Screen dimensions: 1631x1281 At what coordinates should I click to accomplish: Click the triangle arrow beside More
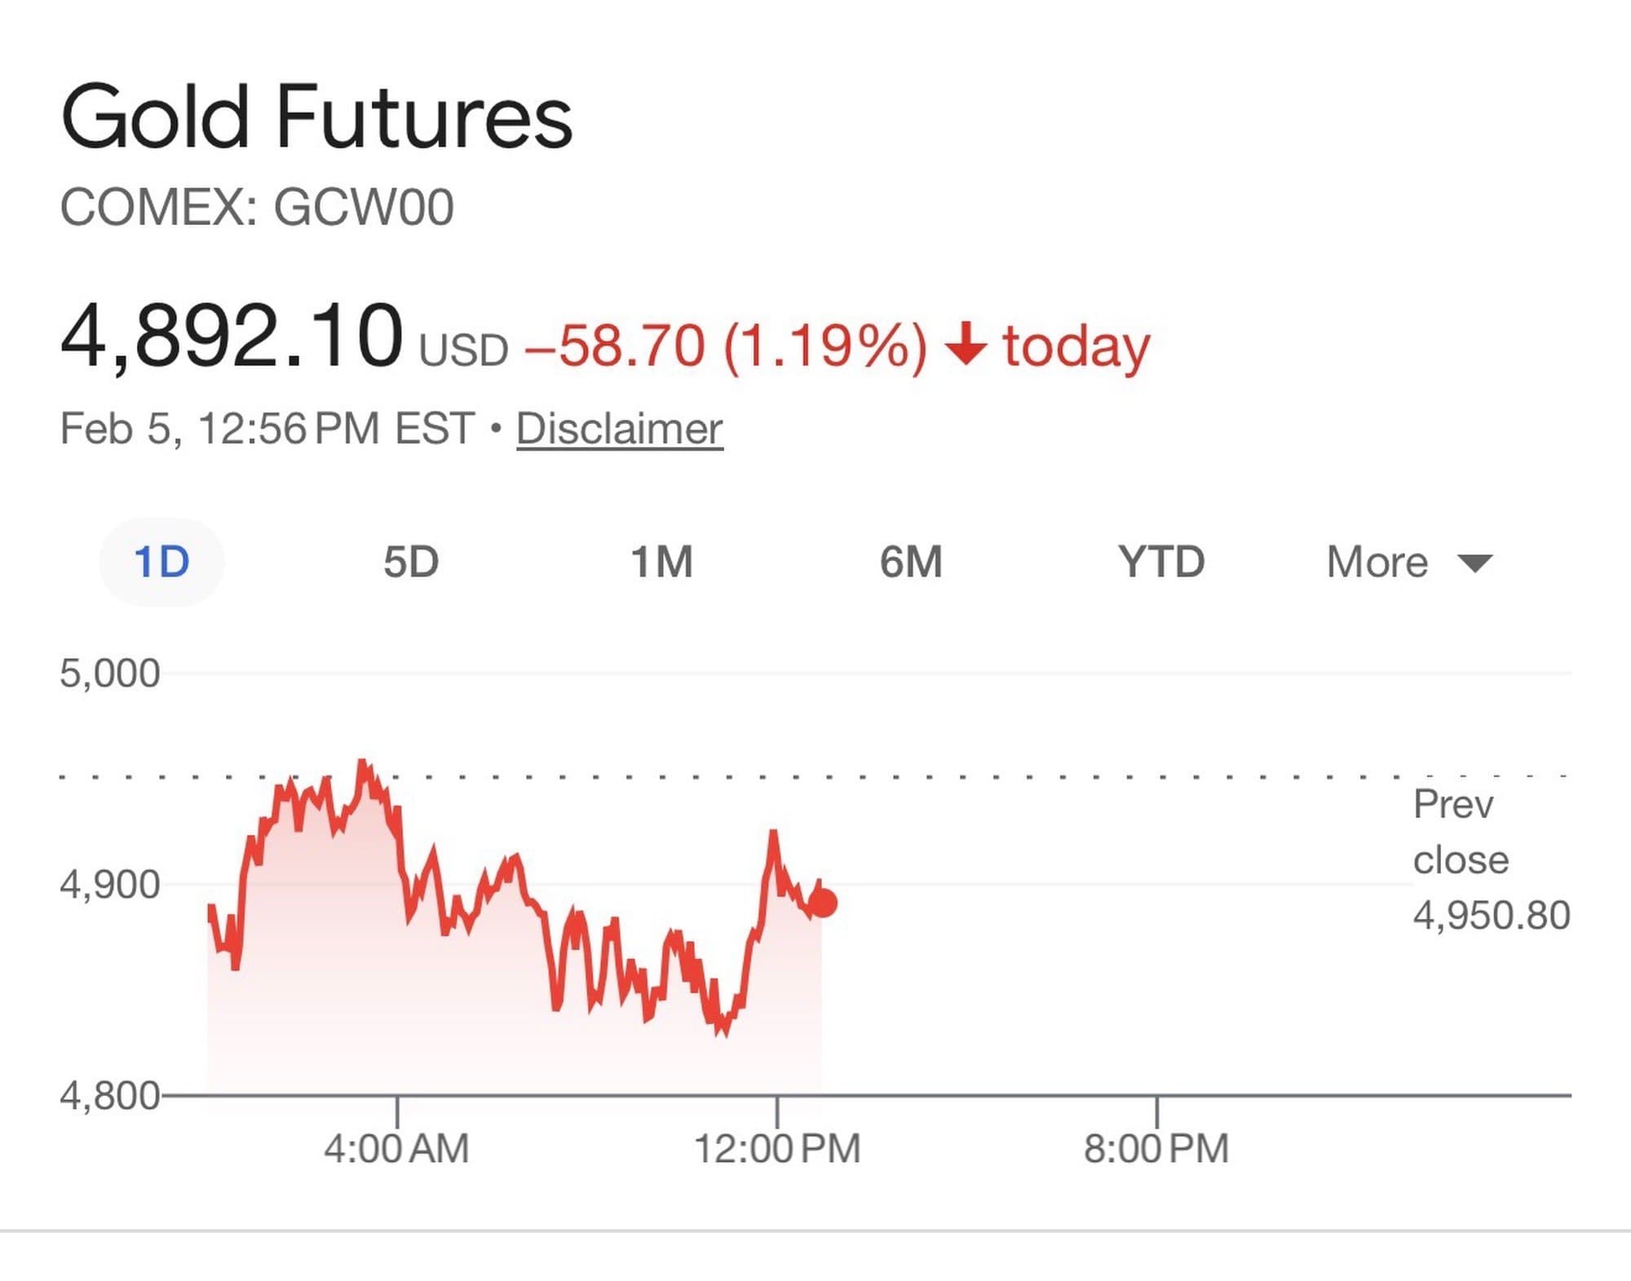pyautogui.click(x=1474, y=563)
